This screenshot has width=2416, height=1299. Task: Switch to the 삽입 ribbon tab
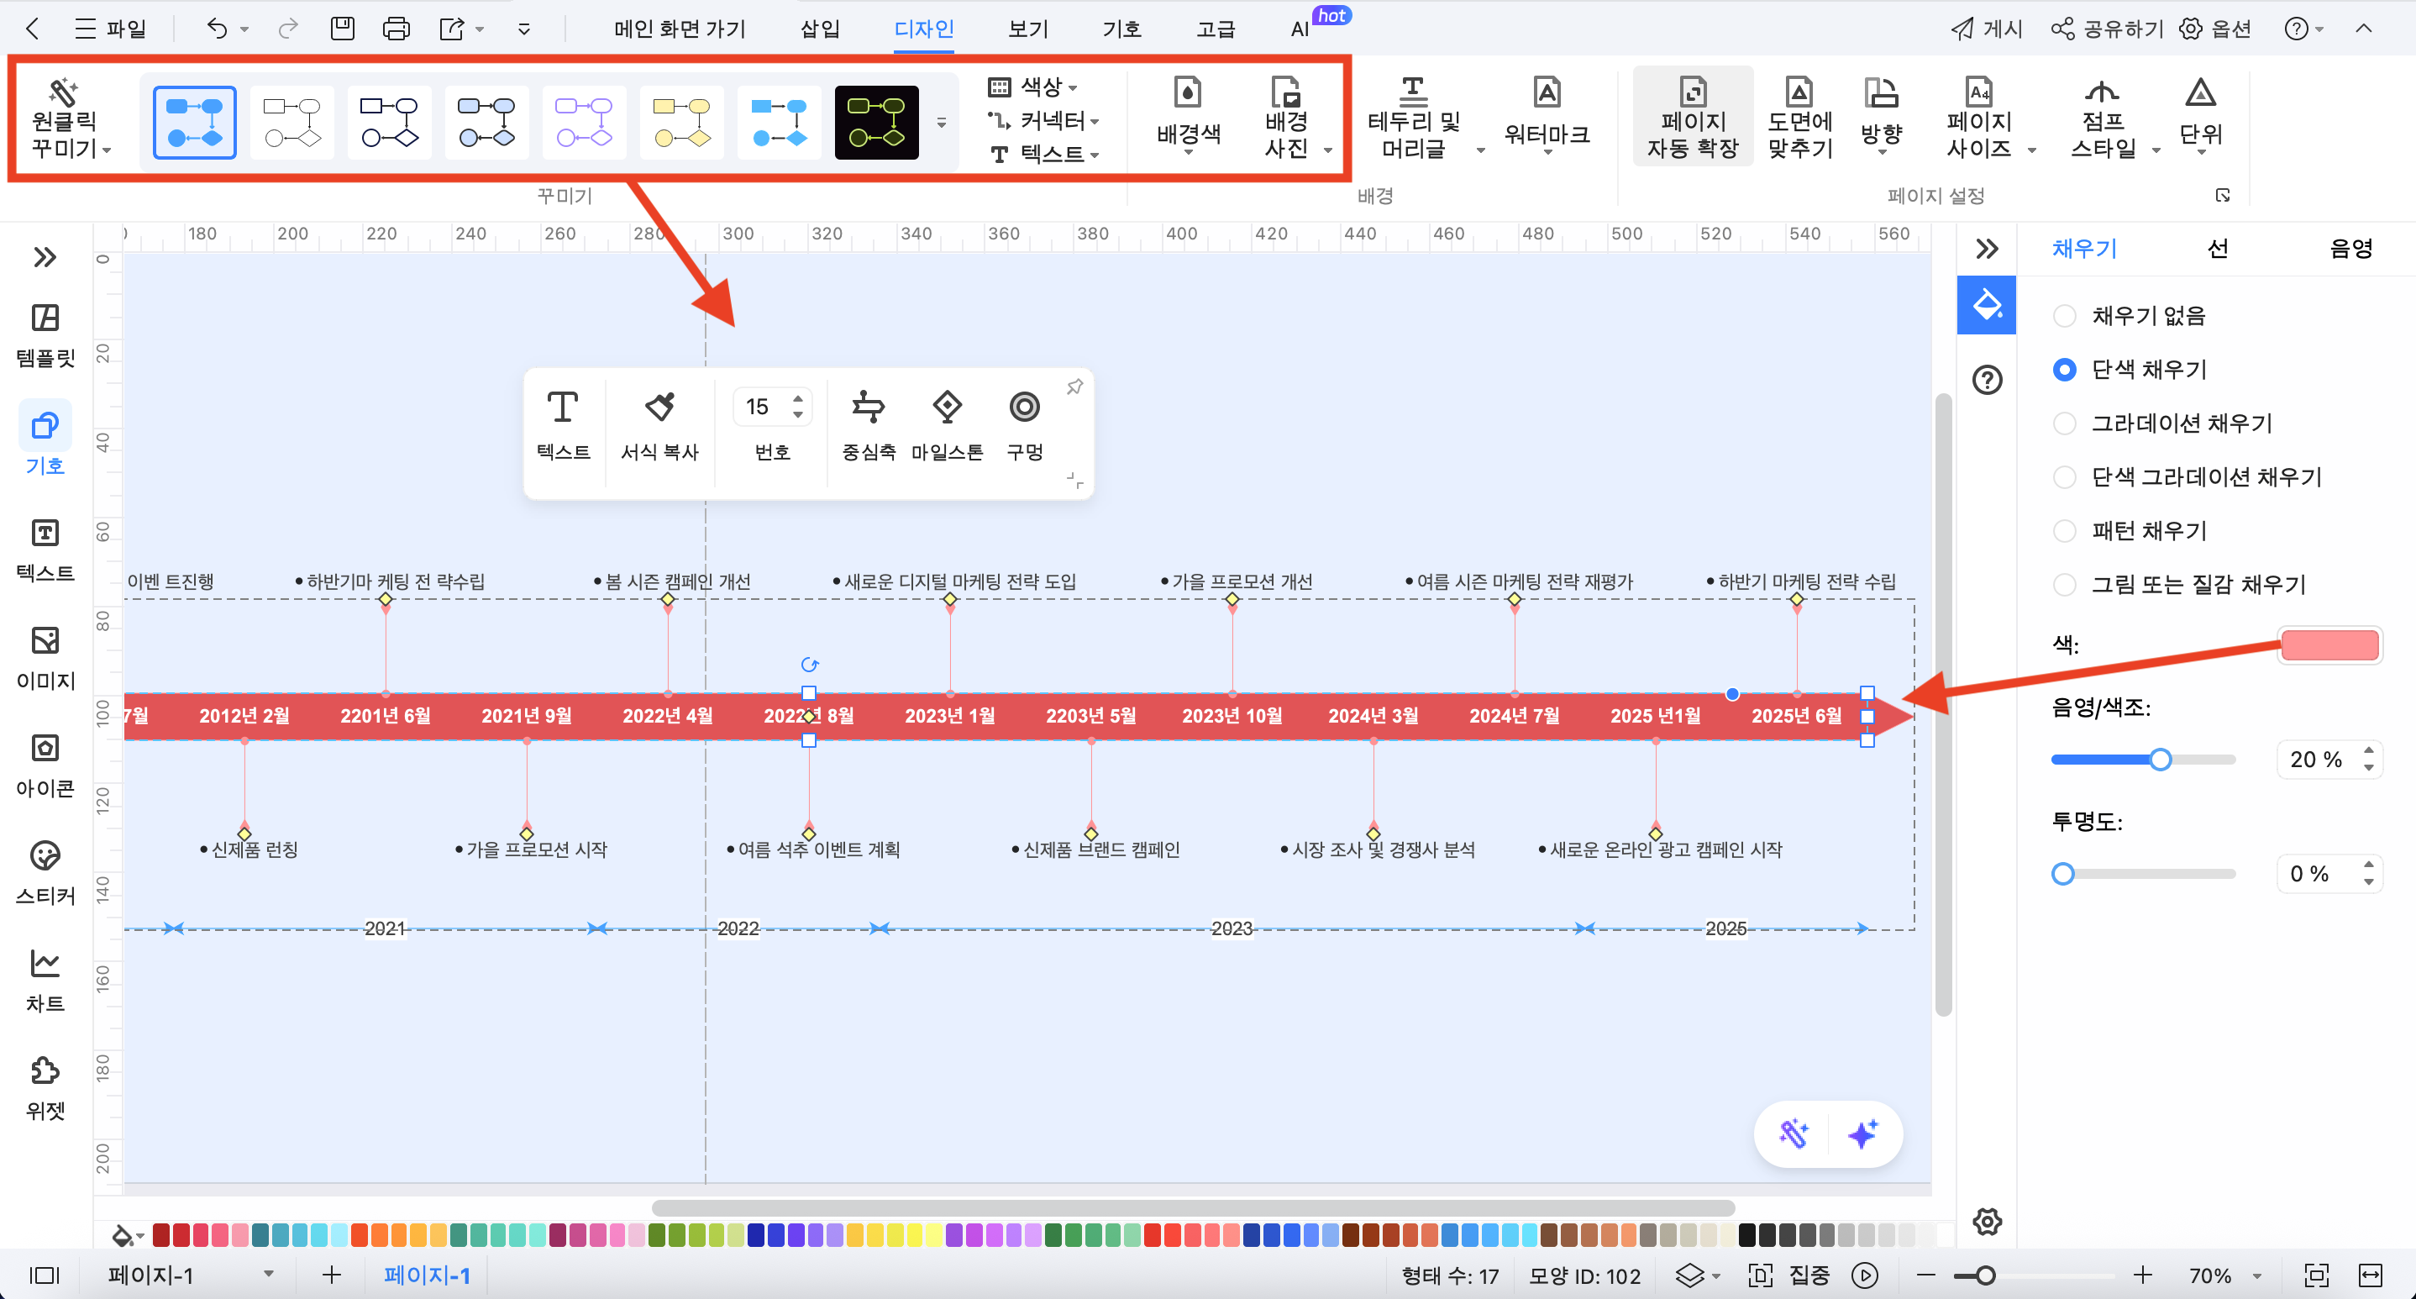pos(820,28)
